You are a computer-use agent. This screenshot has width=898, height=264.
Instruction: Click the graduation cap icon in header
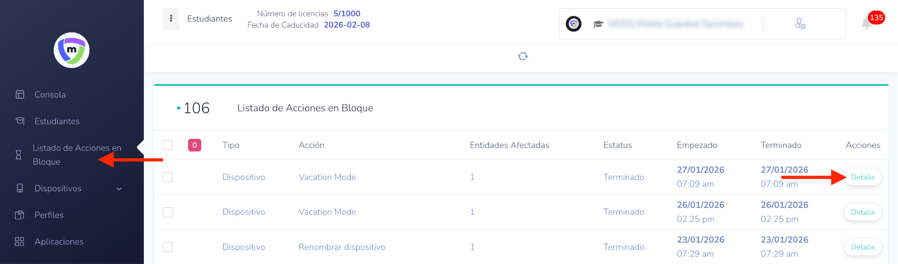point(598,24)
